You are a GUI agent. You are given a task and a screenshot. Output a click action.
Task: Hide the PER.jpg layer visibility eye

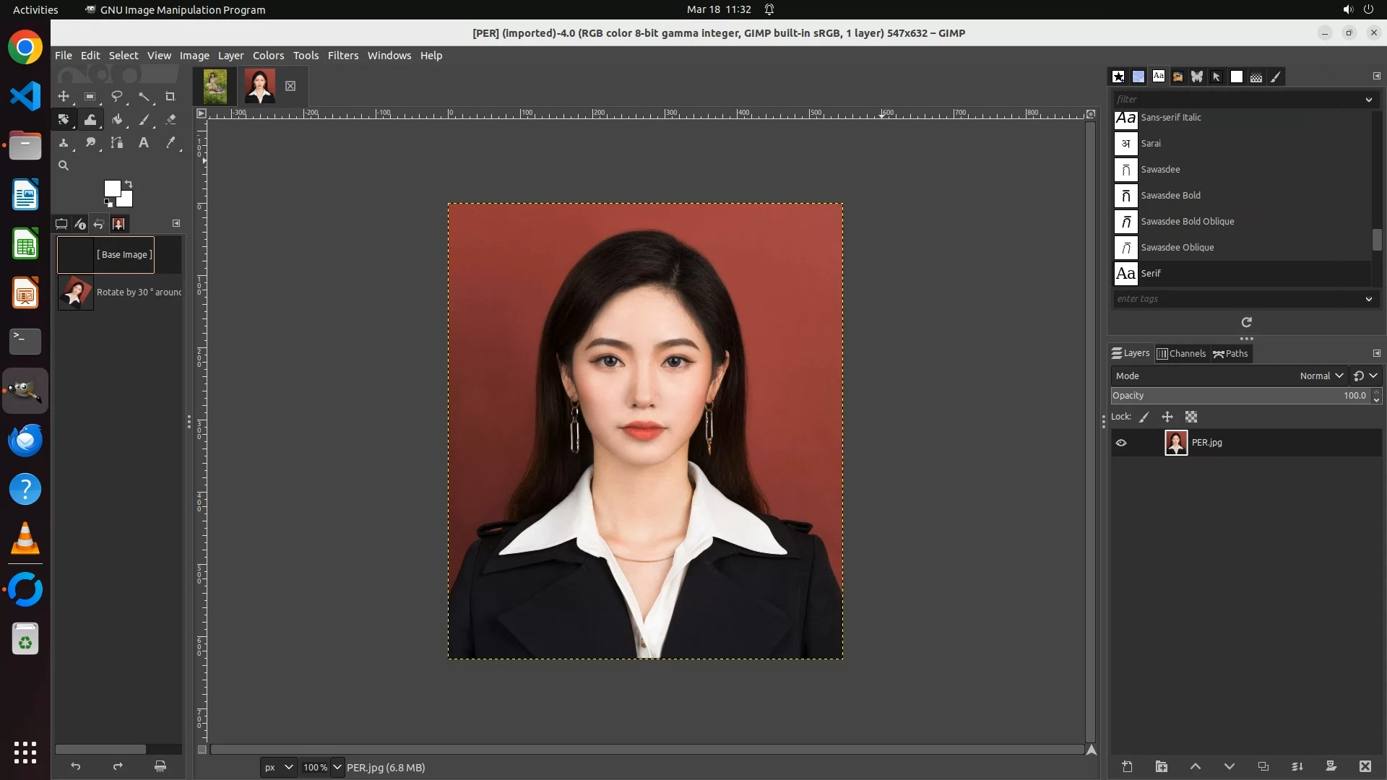[x=1121, y=443]
